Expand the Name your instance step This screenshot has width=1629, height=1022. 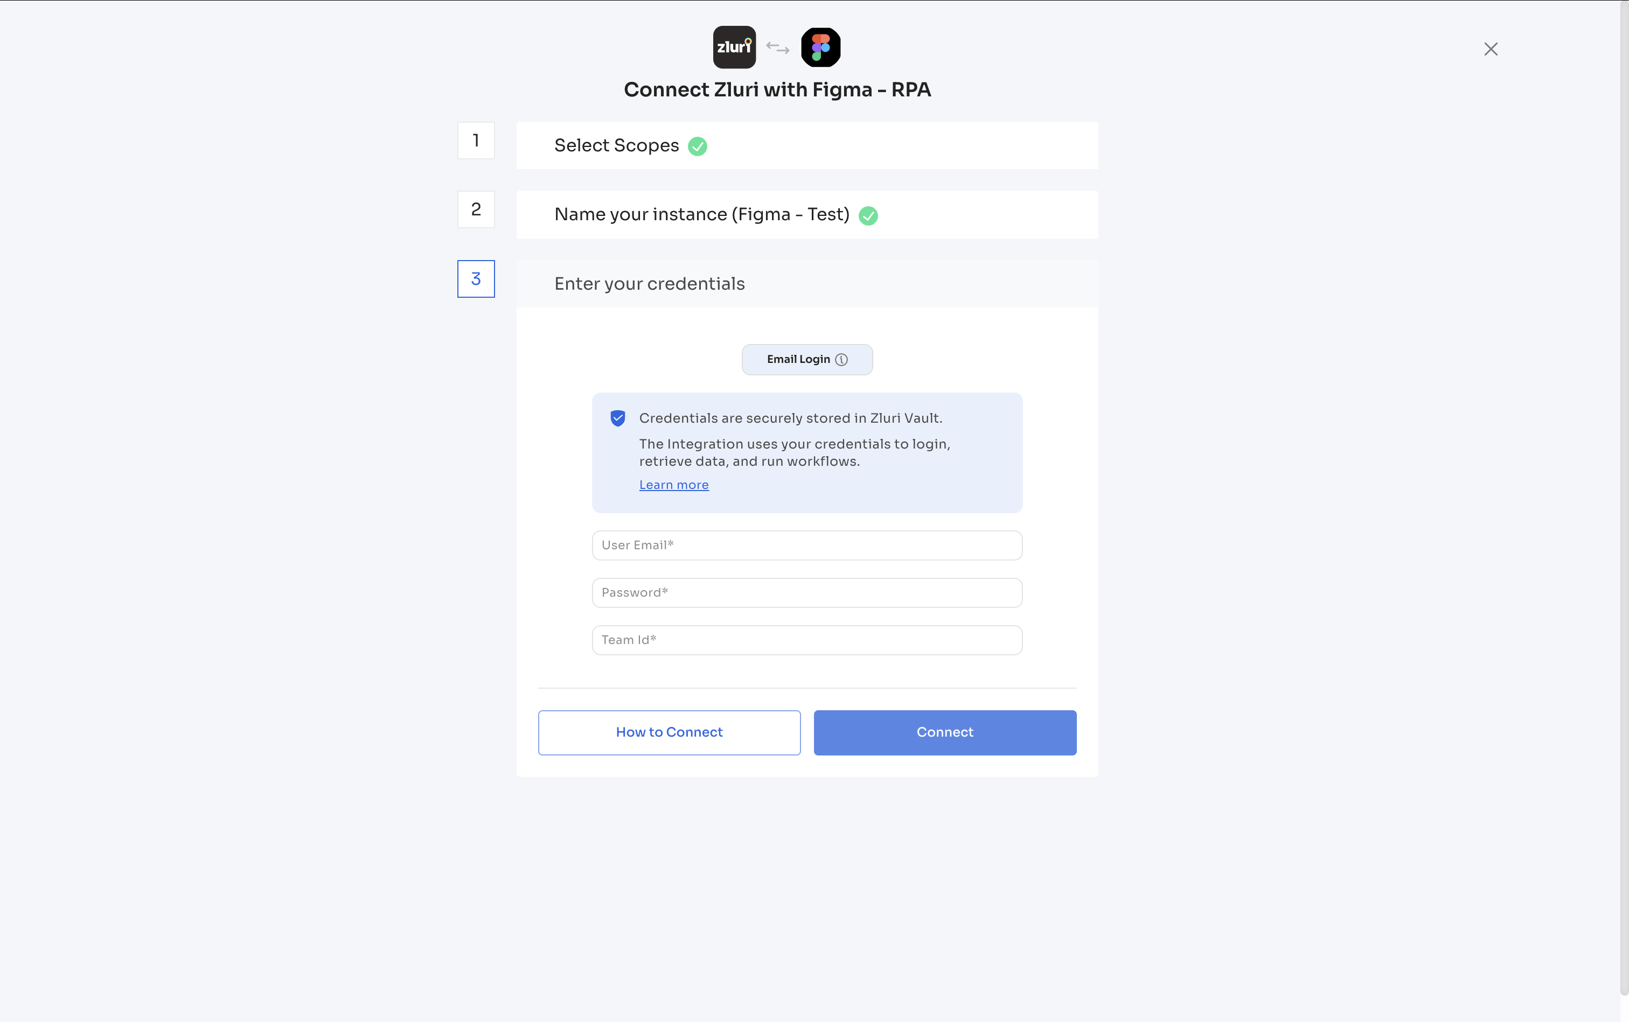click(701, 214)
